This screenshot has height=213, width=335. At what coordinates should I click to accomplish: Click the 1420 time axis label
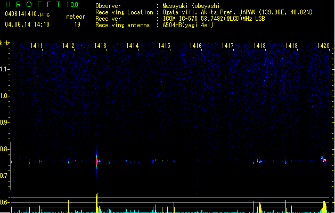point(323,45)
